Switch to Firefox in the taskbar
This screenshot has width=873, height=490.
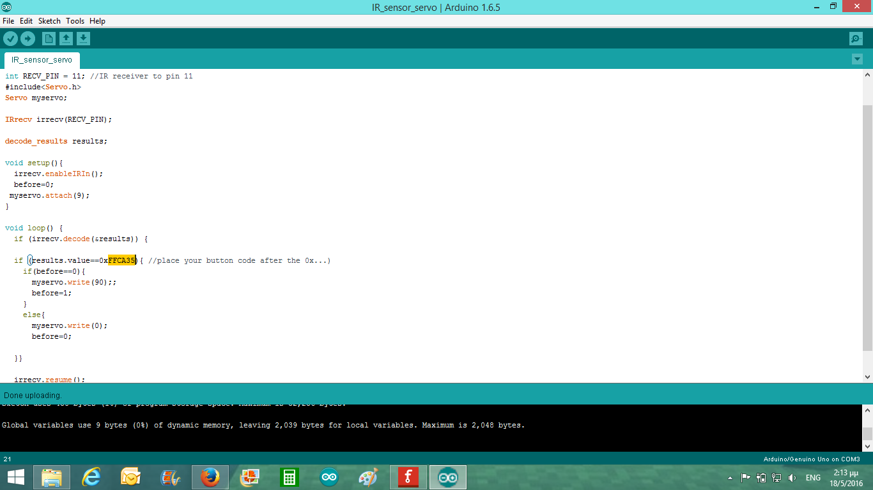click(x=210, y=477)
